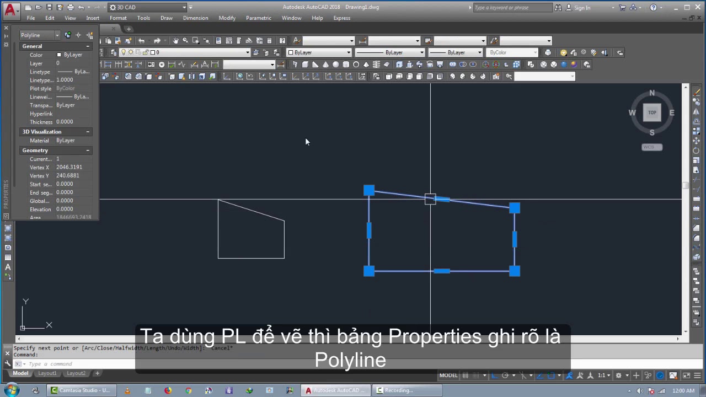Click the Layer Properties manager icon
Viewport: 706px width, 397px height.
pyautogui.click(x=114, y=52)
